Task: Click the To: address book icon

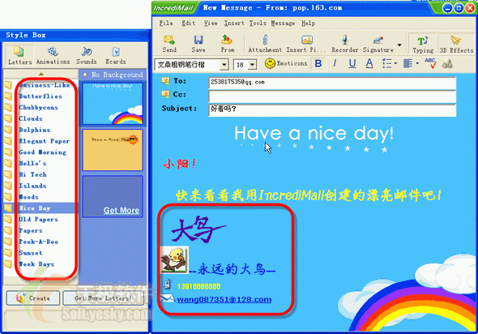Action: coord(165,81)
